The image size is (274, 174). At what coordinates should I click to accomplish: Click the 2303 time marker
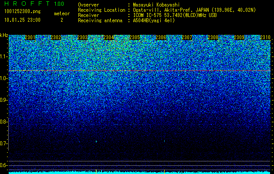[82, 37]
